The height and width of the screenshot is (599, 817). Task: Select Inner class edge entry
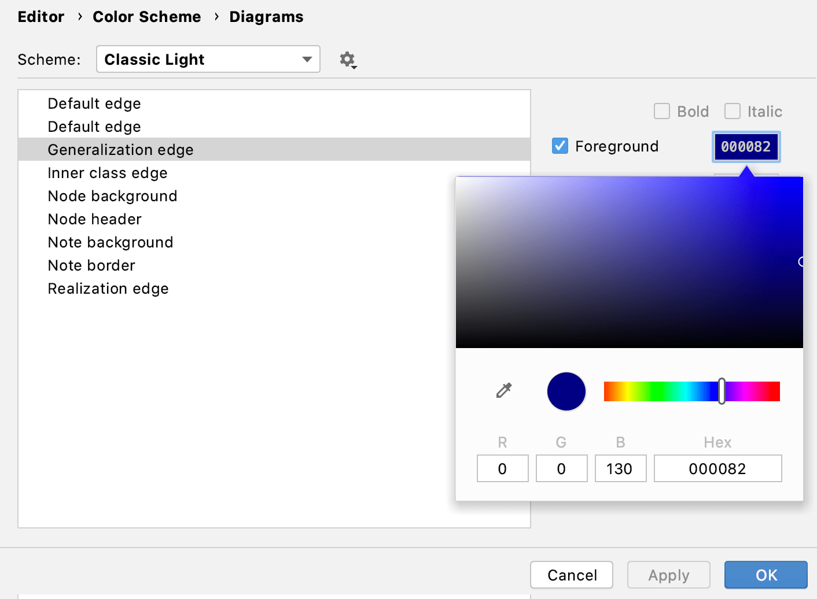coord(107,173)
